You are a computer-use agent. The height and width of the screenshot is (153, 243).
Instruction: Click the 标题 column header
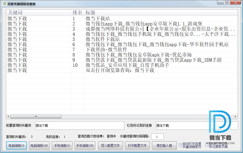pyautogui.click(x=161, y=12)
